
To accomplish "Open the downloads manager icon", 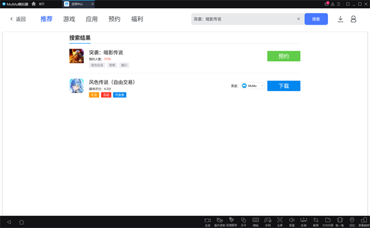I will pyautogui.click(x=340, y=19).
